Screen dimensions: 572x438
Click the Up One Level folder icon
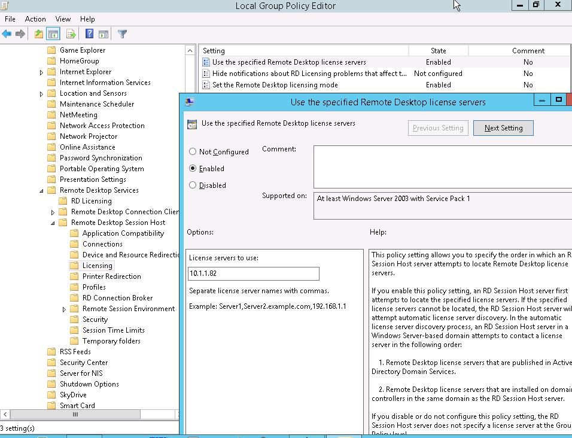tap(39, 34)
